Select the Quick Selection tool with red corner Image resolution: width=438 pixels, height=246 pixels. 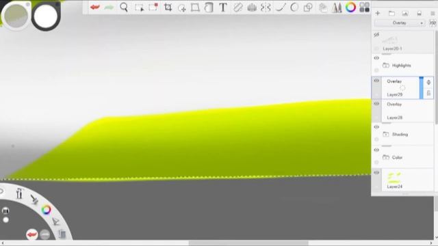(x=153, y=8)
